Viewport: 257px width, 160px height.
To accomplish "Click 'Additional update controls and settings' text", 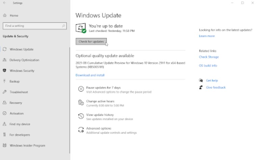I will [111, 133].
